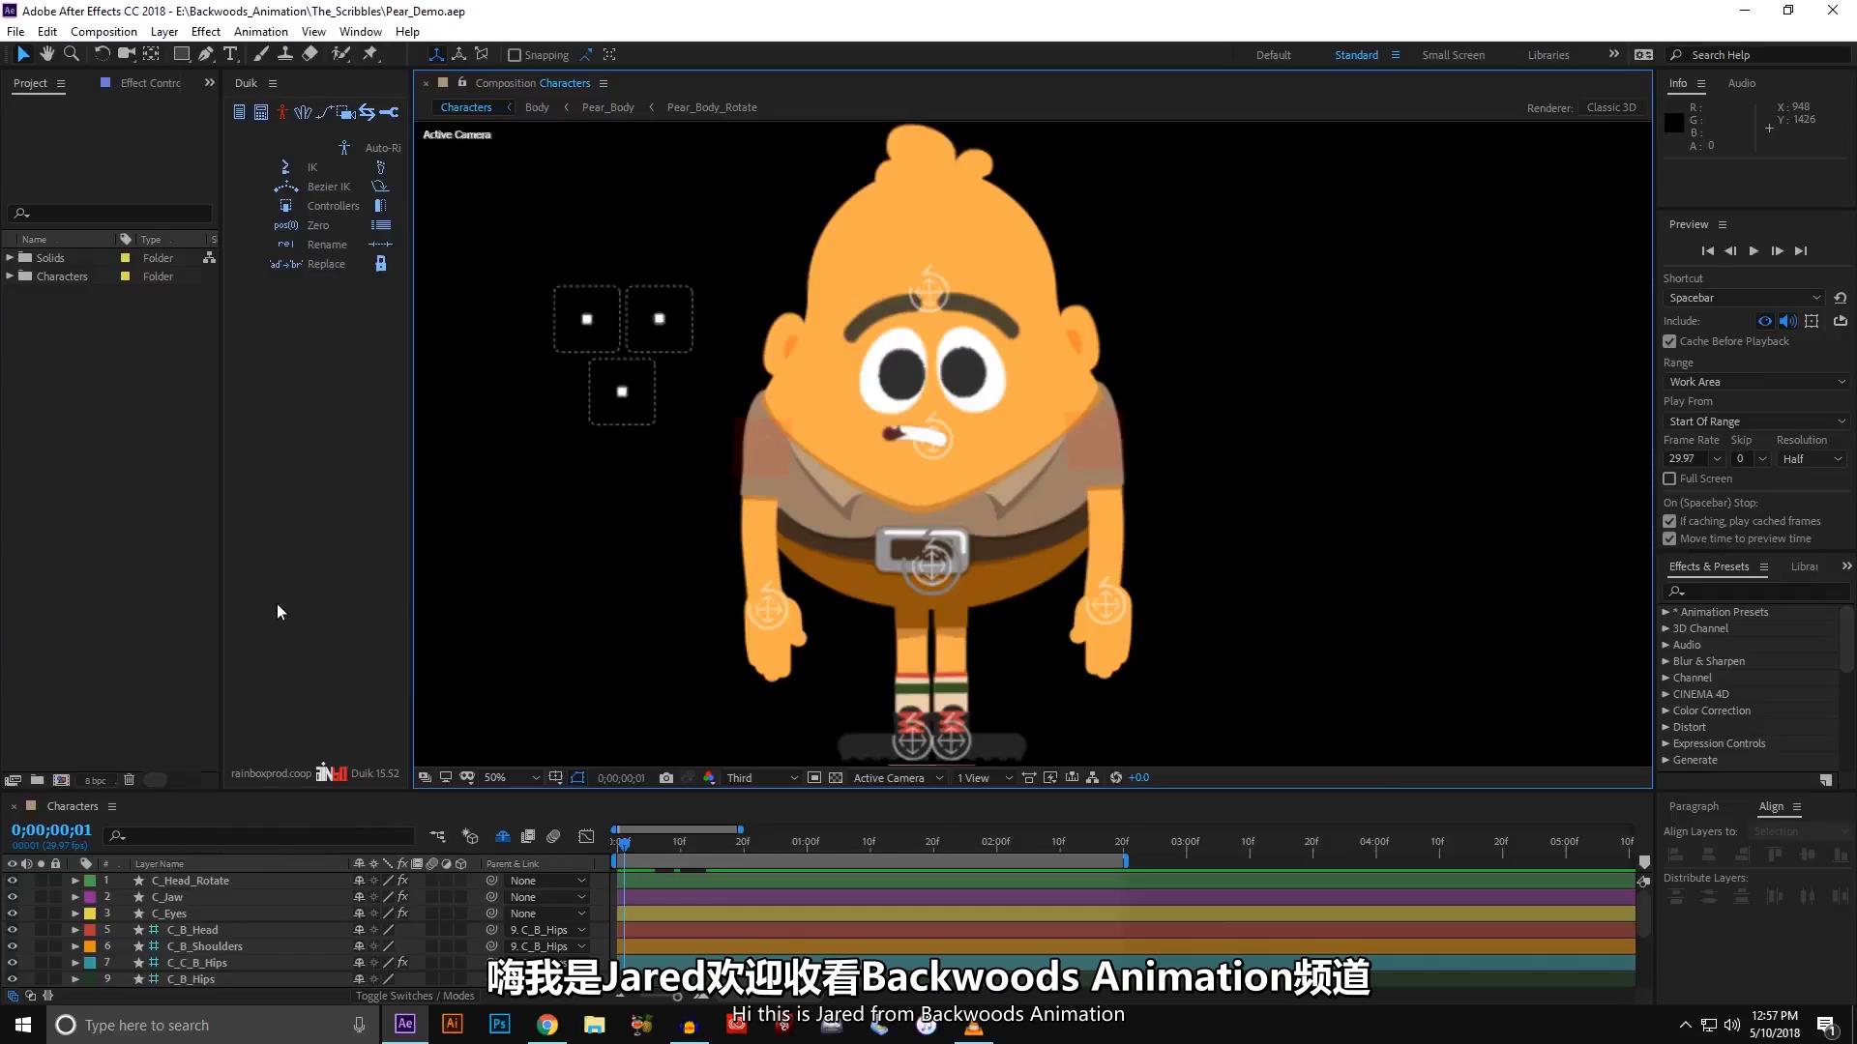
Task: Open Duik camera tools icon
Action: point(345,113)
